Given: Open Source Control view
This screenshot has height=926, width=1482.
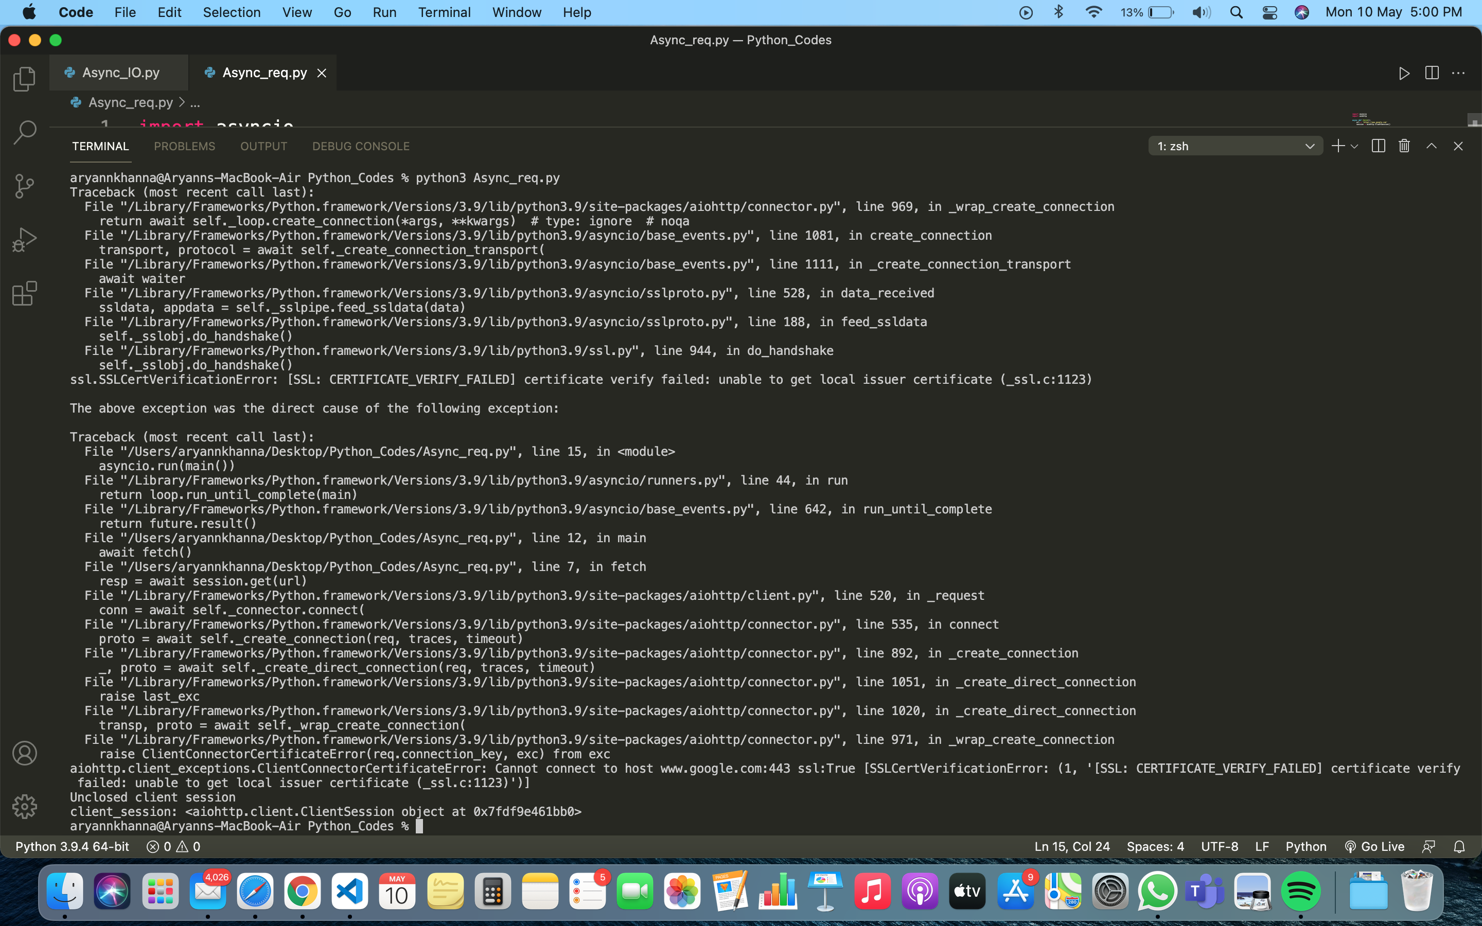Looking at the screenshot, I should click(x=25, y=186).
